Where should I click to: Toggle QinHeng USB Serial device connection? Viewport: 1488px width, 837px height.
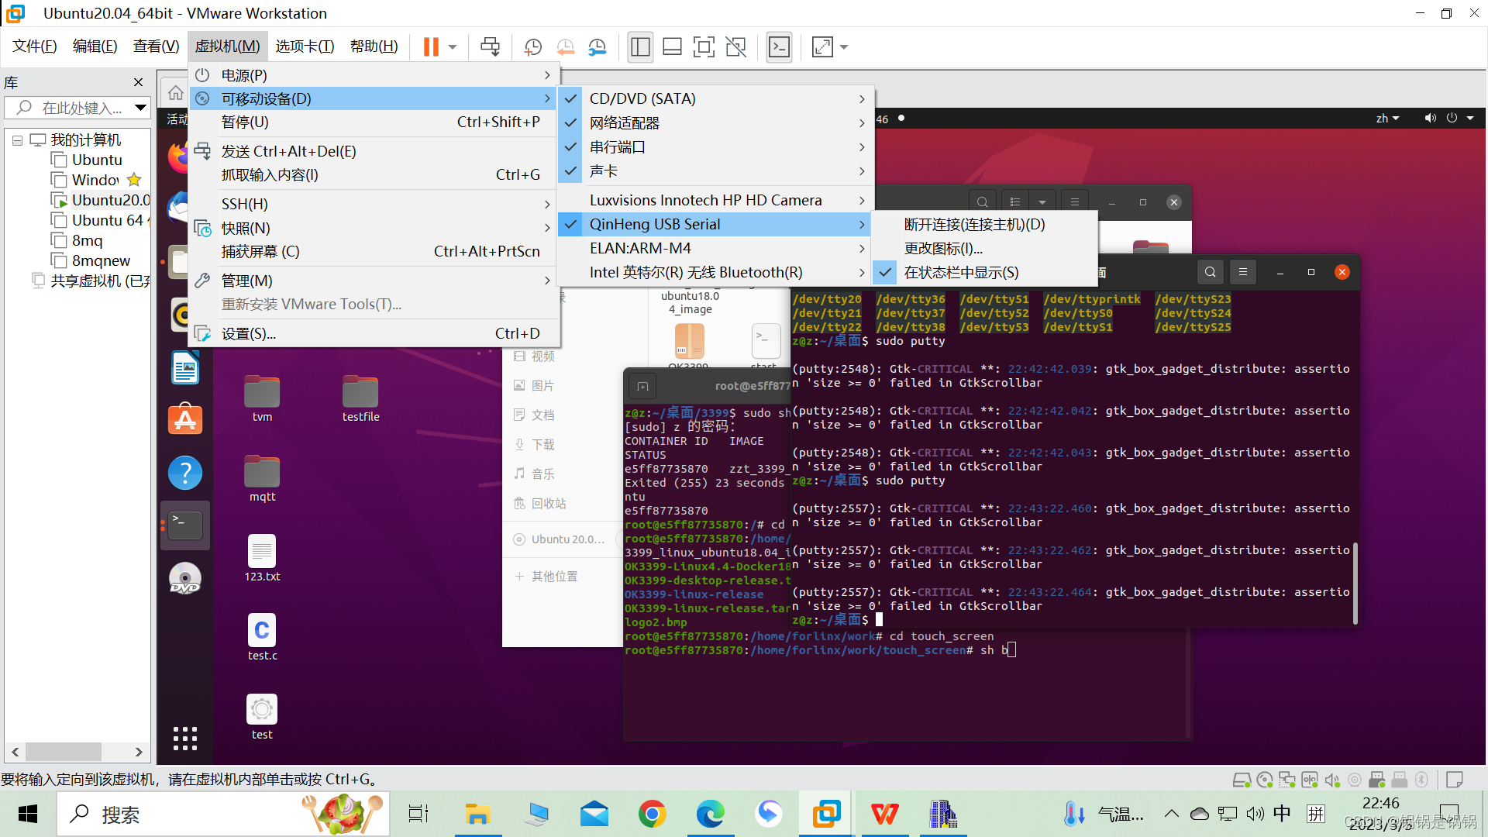tap(655, 225)
